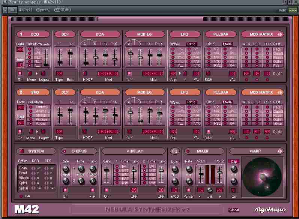Image resolution: width=299 pixels, height=219 pixels.
Task: Click the Chorus Fback 2 knob
Action: 93,180
